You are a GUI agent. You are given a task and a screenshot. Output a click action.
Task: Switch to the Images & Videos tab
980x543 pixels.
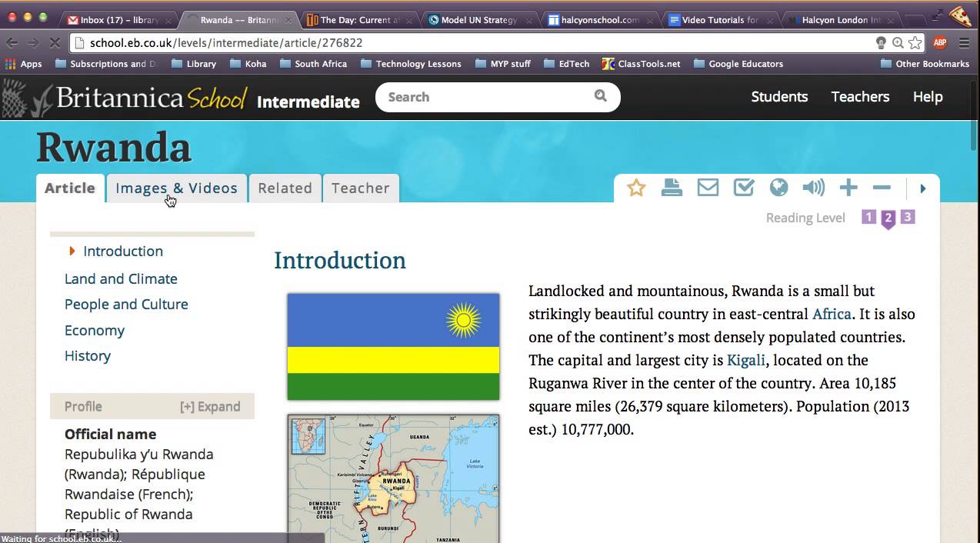pyautogui.click(x=176, y=188)
